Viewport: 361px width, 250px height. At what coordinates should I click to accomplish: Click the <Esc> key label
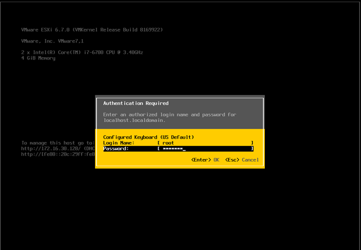(232, 160)
